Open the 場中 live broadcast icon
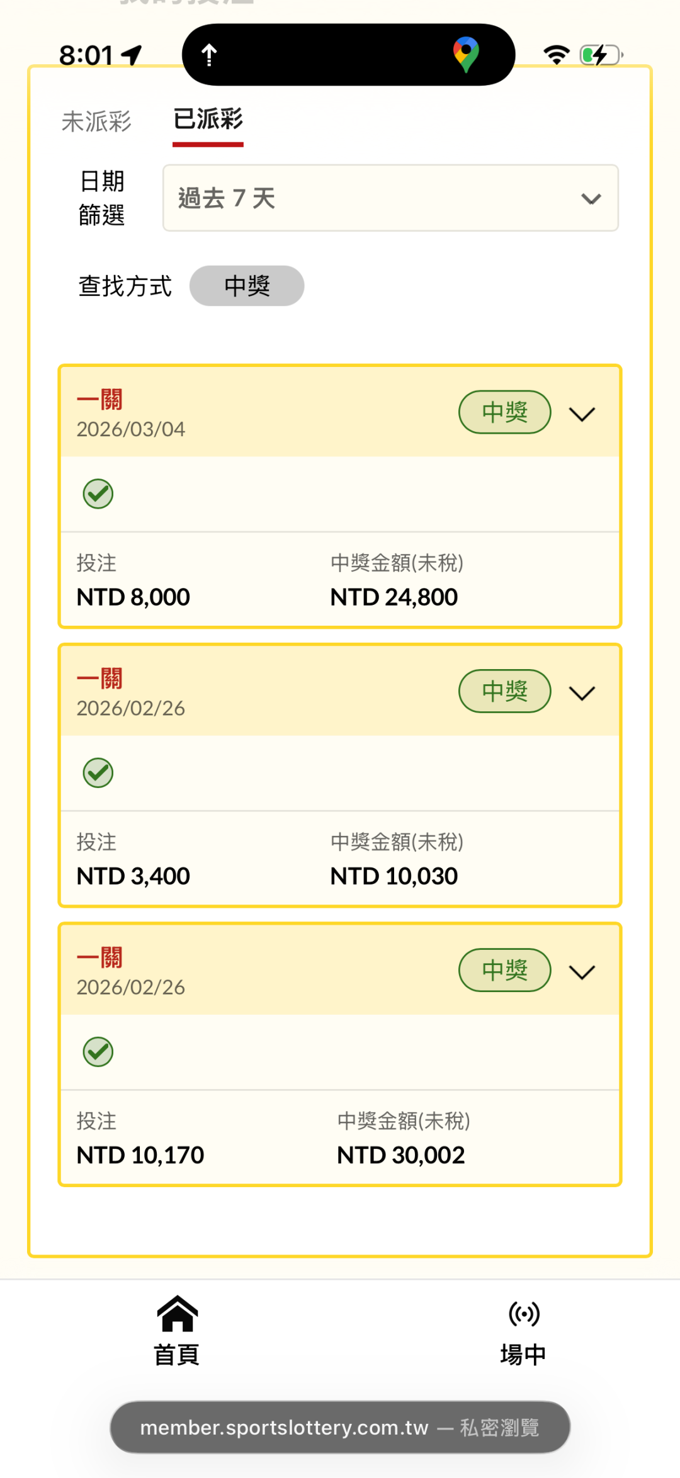The width and height of the screenshot is (680, 1478). click(523, 1314)
